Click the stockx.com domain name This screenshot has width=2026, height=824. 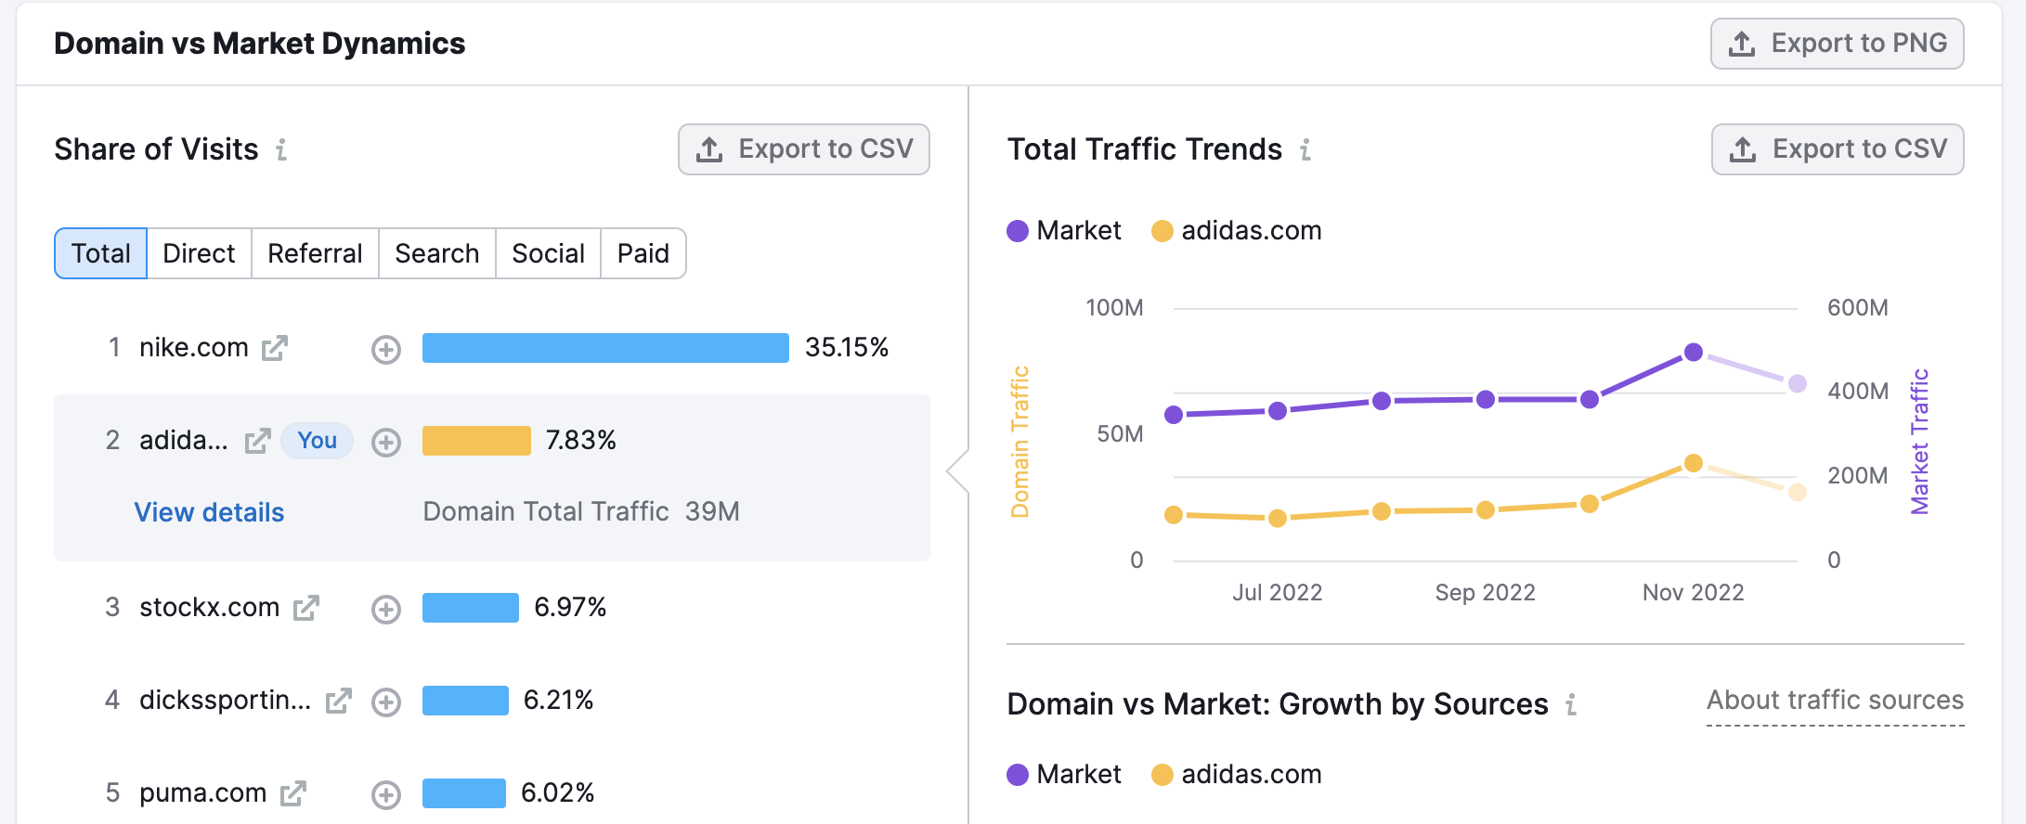210,608
